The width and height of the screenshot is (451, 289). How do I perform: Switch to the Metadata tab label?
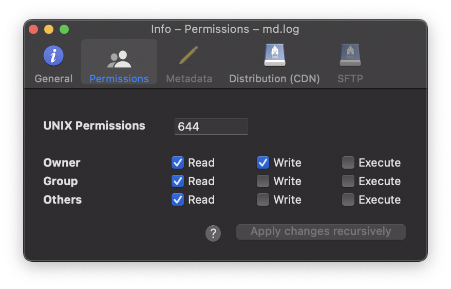click(189, 79)
